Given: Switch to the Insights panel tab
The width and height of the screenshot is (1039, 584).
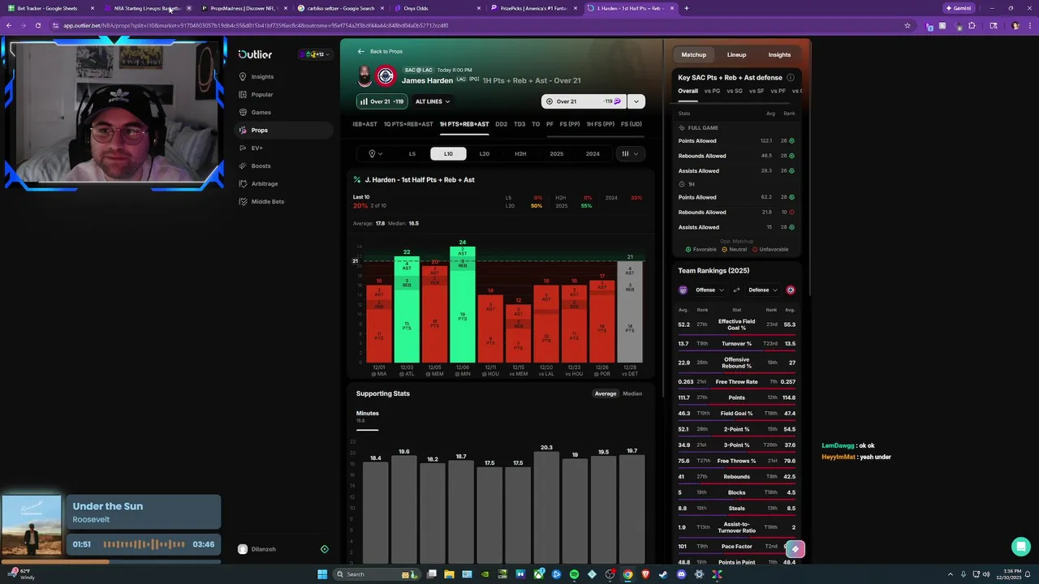Looking at the screenshot, I should coord(779,54).
